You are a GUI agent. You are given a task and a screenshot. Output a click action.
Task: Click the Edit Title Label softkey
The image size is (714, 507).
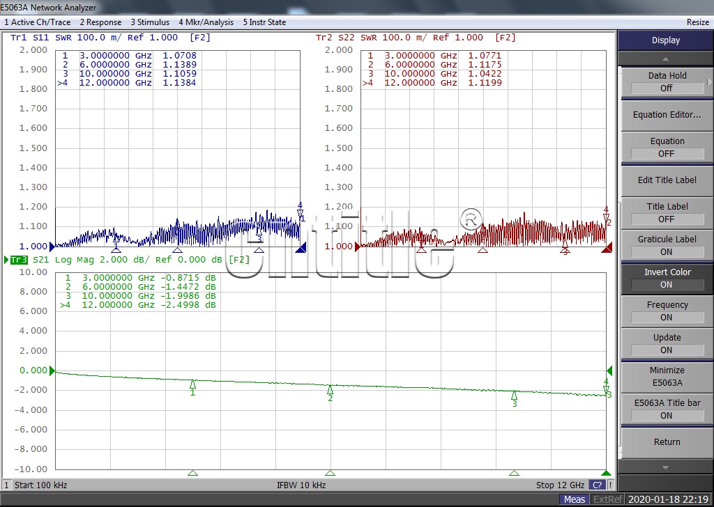(x=667, y=180)
